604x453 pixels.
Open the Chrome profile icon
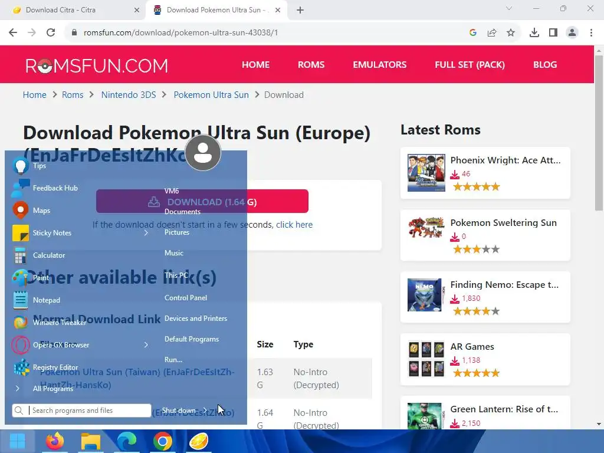[x=572, y=32]
